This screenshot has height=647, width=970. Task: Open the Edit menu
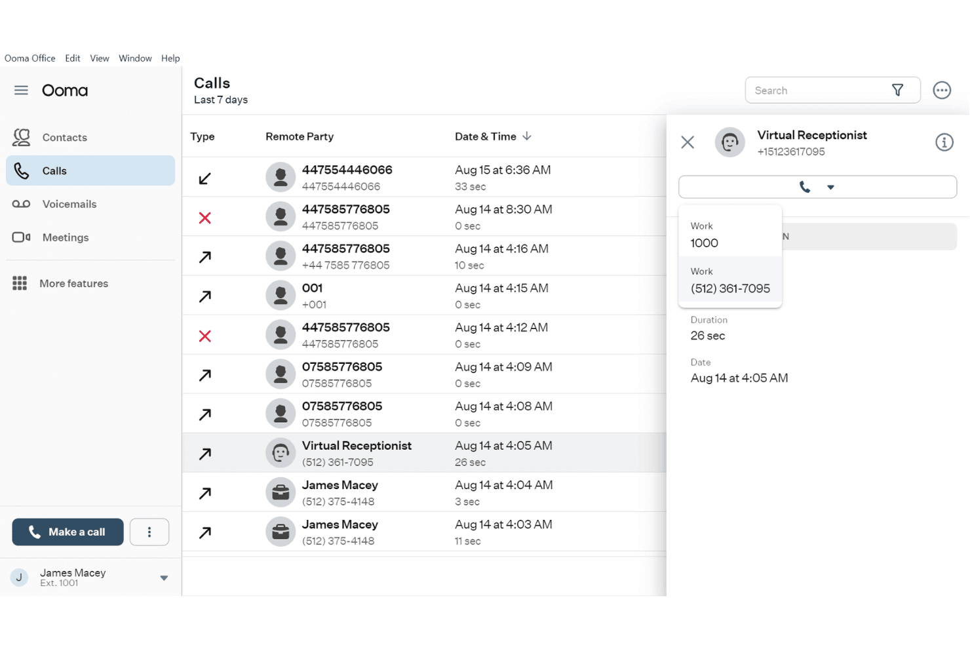pyautogui.click(x=73, y=58)
